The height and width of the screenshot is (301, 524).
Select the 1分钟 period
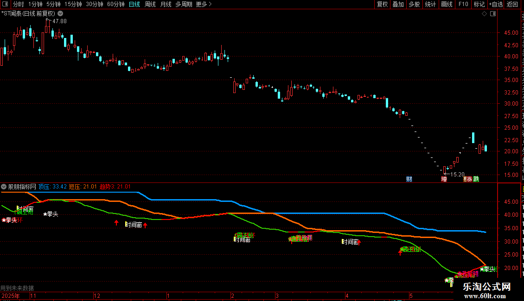pos(35,4)
